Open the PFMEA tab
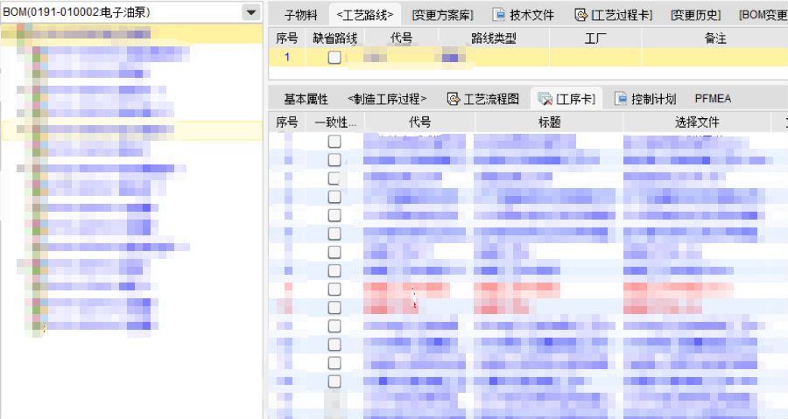Screen dimensions: 788x419 pos(713,99)
